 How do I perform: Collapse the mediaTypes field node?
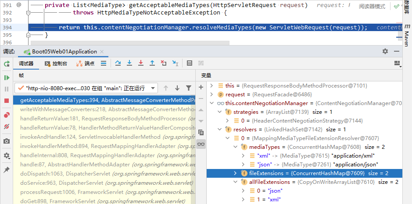[x=236, y=147]
